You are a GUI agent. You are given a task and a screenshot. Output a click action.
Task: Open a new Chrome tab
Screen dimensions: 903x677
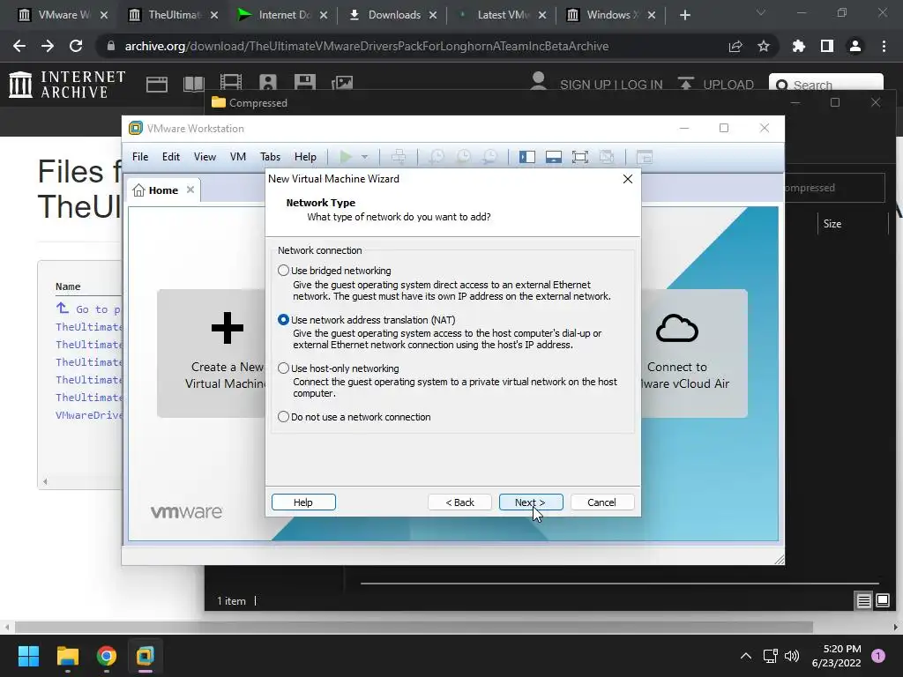[684, 15]
